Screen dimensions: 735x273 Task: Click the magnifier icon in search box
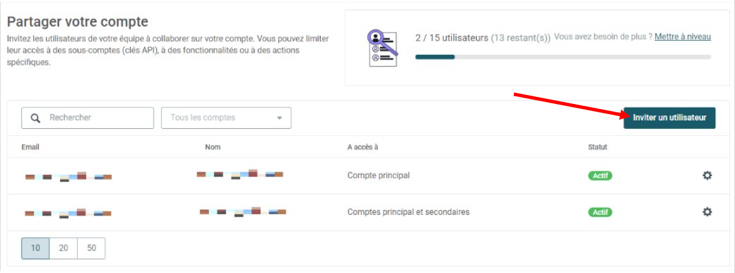point(36,118)
